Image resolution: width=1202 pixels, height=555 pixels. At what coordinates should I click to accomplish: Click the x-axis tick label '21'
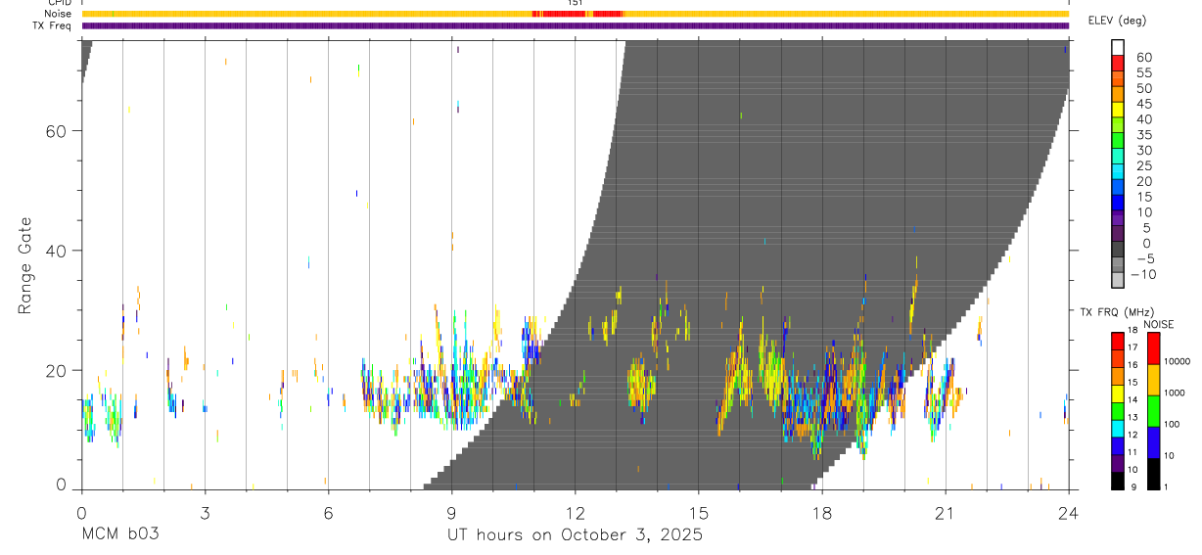[946, 513]
